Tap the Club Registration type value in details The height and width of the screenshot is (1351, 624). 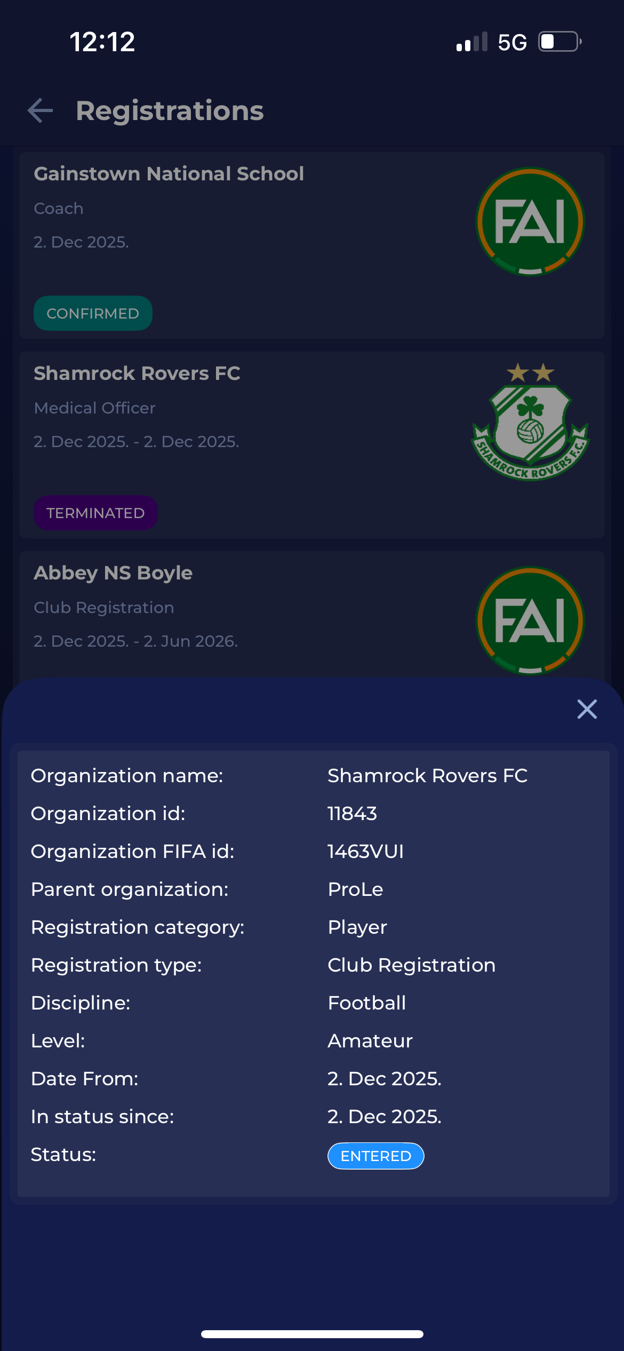click(411, 965)
